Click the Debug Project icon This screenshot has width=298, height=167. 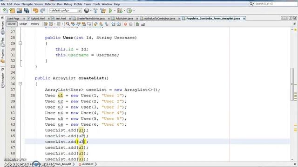coord(120,11)
